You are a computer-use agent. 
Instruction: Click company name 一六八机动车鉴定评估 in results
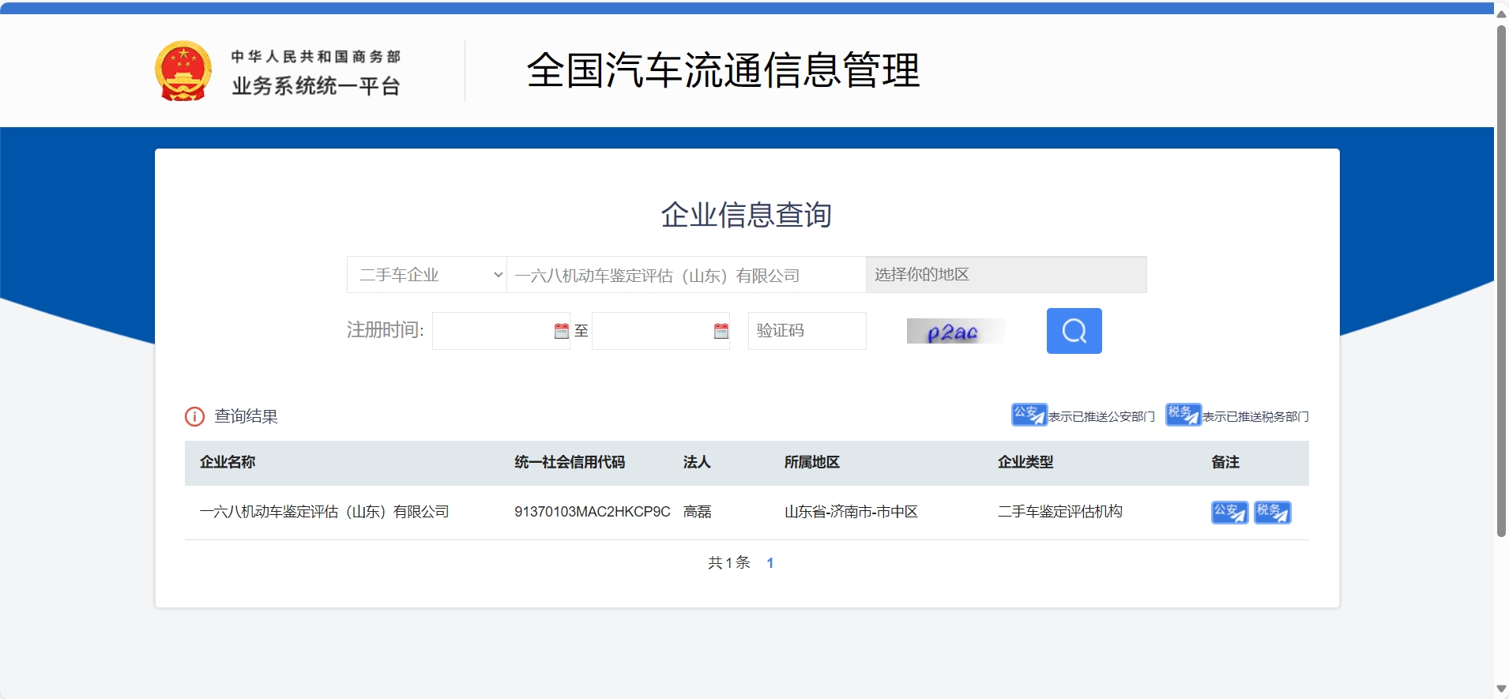pyautogui.click(x=324, y=512)
